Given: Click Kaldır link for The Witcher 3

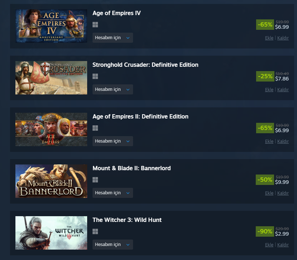Looking at the screenshot, I should 283,245.
